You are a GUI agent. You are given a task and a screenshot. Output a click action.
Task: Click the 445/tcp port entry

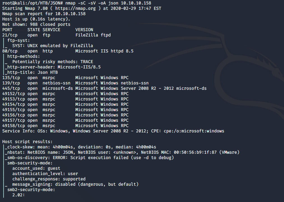[11, 88]
